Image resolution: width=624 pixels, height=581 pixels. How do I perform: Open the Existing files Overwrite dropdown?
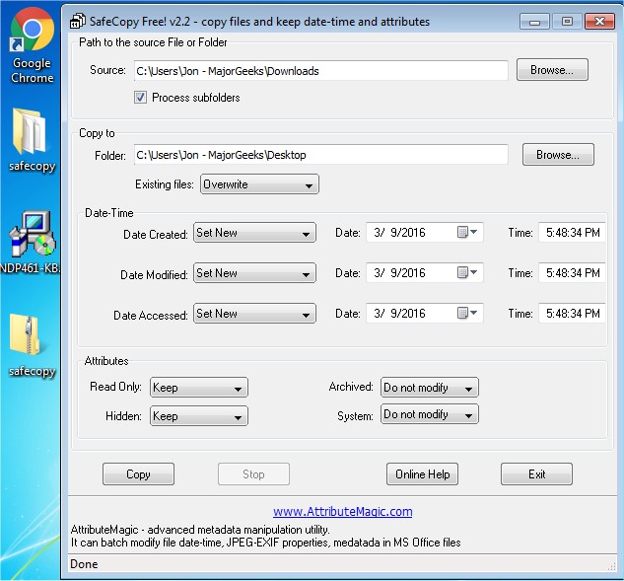coord(259,184)
